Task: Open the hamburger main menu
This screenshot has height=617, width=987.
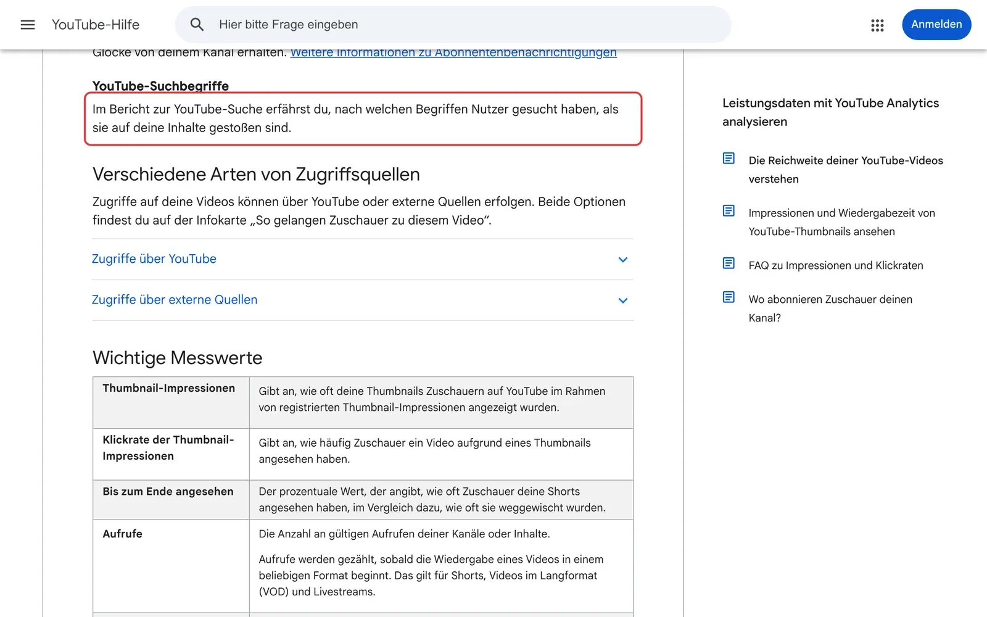Action: [x=28, y=25]
